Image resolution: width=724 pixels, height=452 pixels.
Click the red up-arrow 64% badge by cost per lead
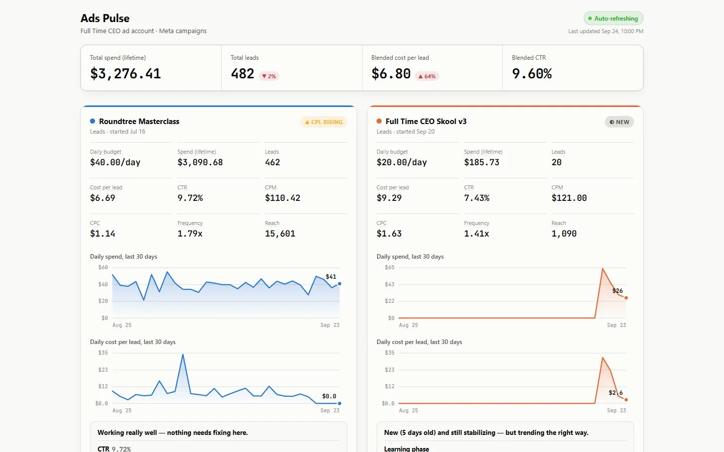click(x=427, y=76)
